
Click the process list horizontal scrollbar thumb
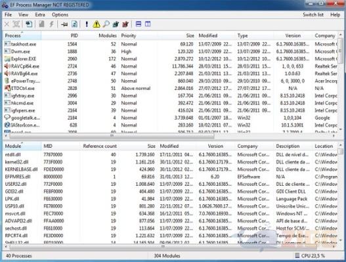112,136
